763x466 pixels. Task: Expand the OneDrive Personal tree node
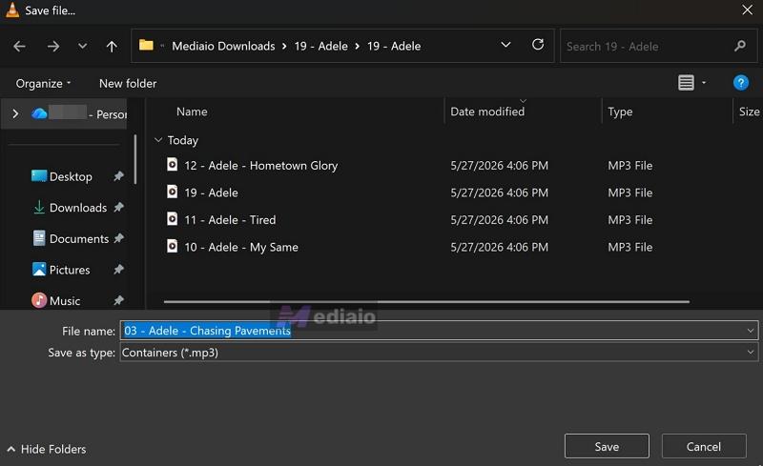(x=15, y=113)
